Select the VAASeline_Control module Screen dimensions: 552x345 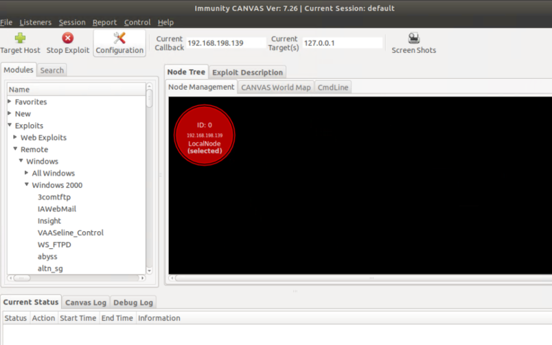[x=71, y=233]
